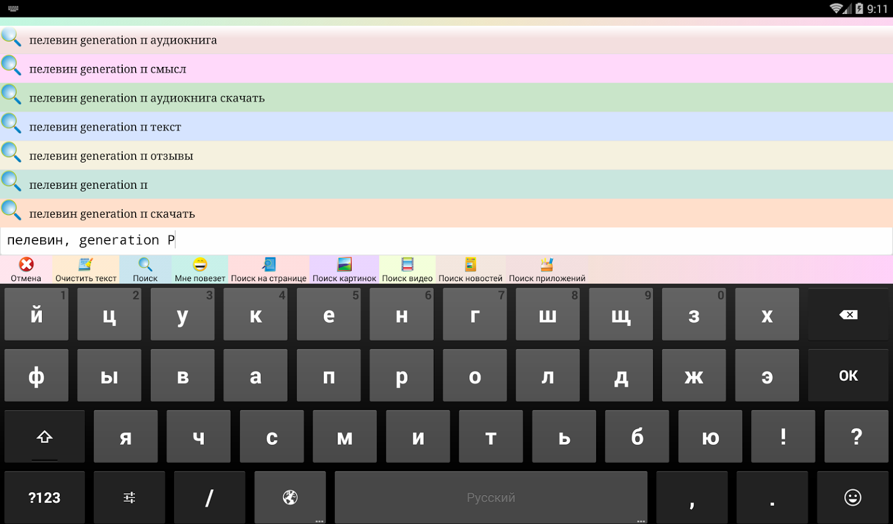Open Поиск на странице page search
This screenshot has width=893, height=524.
[x=268, y=265]
